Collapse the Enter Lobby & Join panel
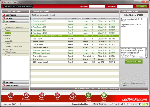 (x=121, y=11)
